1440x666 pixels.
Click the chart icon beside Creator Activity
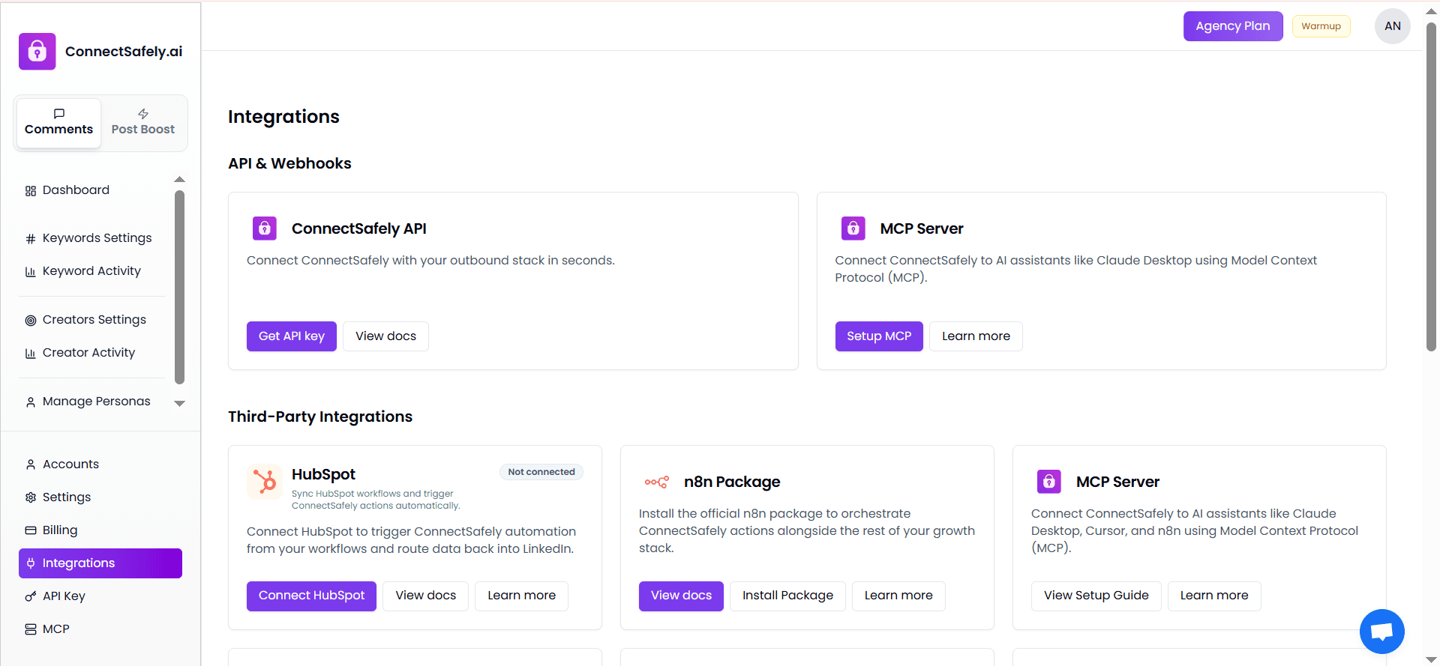[31, 353]
